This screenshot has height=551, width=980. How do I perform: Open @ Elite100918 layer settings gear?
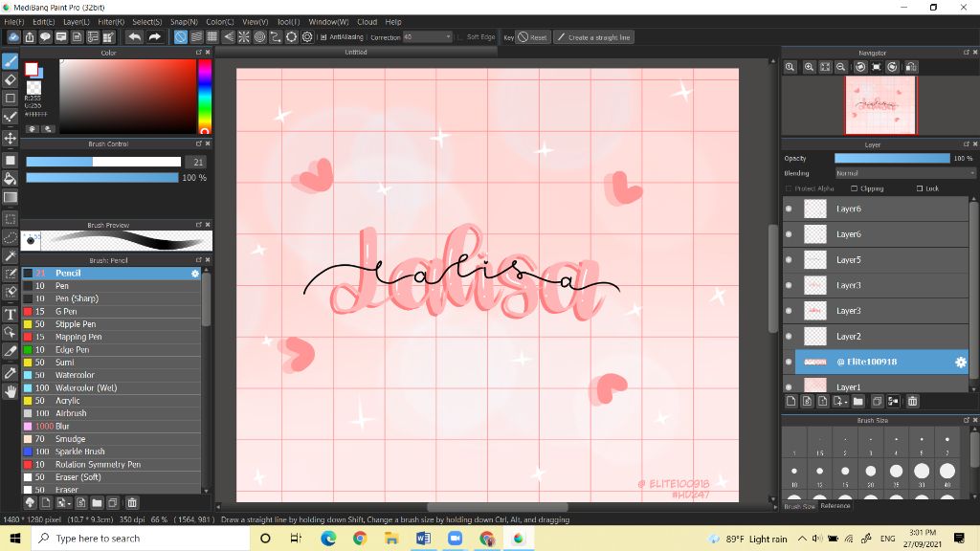961,362
